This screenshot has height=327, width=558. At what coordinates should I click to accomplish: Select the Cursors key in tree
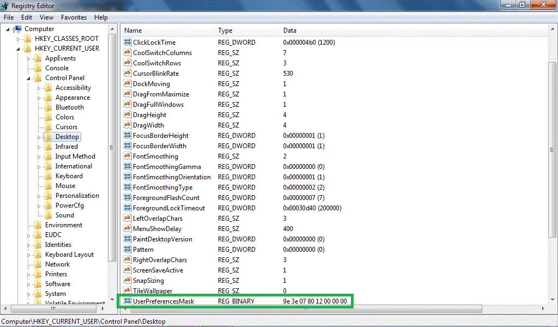66,126
